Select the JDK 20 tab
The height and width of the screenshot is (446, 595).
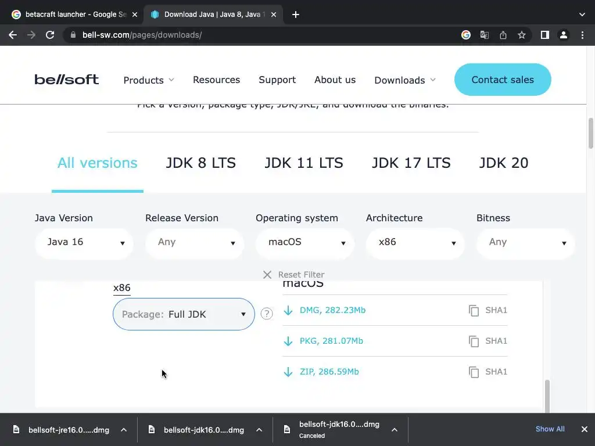click(x=504, y=163)
